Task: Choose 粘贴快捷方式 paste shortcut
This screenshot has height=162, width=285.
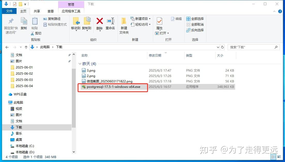Action: click(55, 24)
